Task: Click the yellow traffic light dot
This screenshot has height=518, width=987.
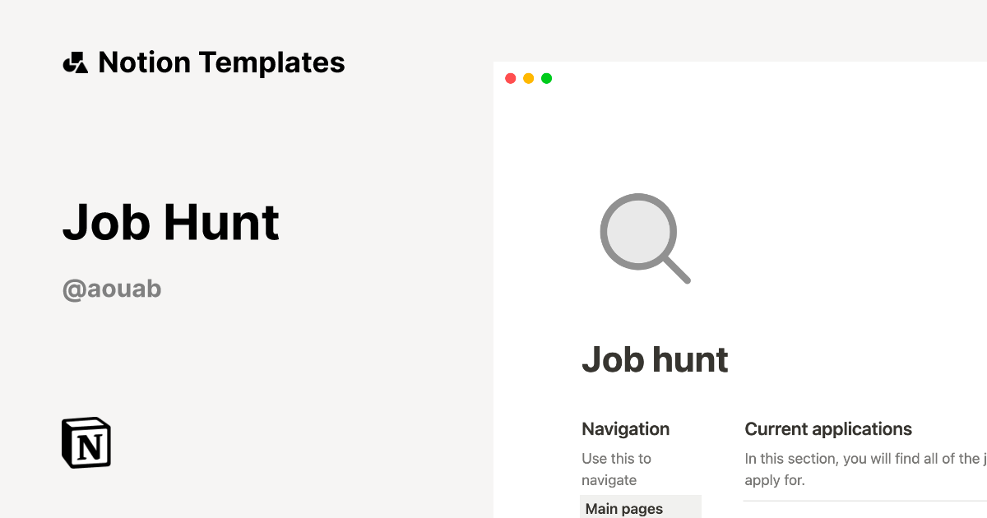Action: click(529, 78)
